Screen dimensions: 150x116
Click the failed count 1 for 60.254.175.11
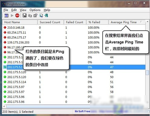[x=66, y=33]
